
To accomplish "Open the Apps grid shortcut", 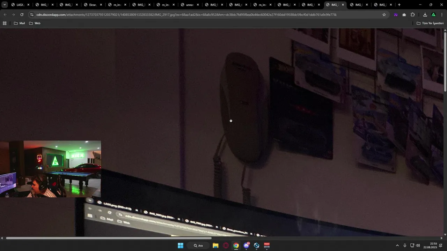I will point(5,23).
